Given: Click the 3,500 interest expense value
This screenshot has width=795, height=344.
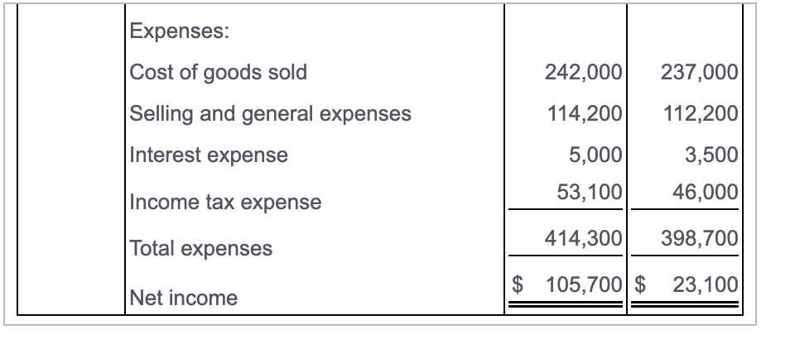Looking at the screenshot, I should pos(711,155).
